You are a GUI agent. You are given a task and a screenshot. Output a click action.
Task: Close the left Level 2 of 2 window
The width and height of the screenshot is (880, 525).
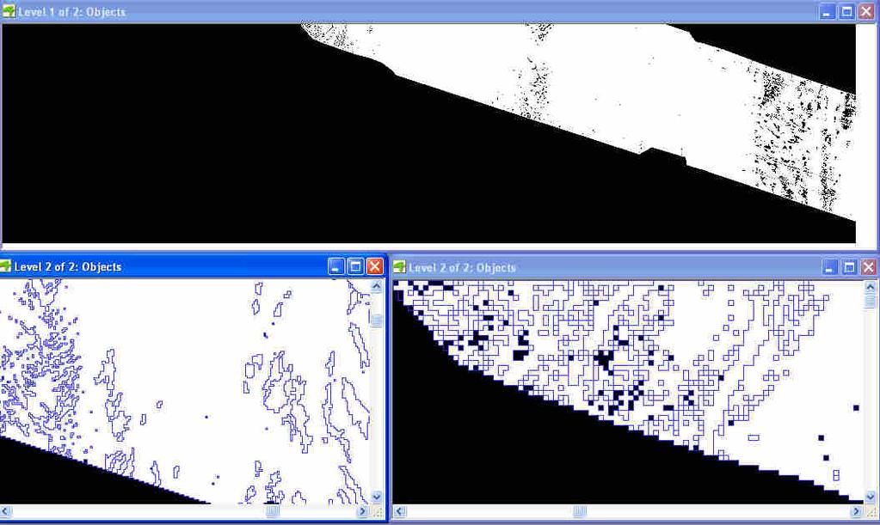tap(375, 266)
